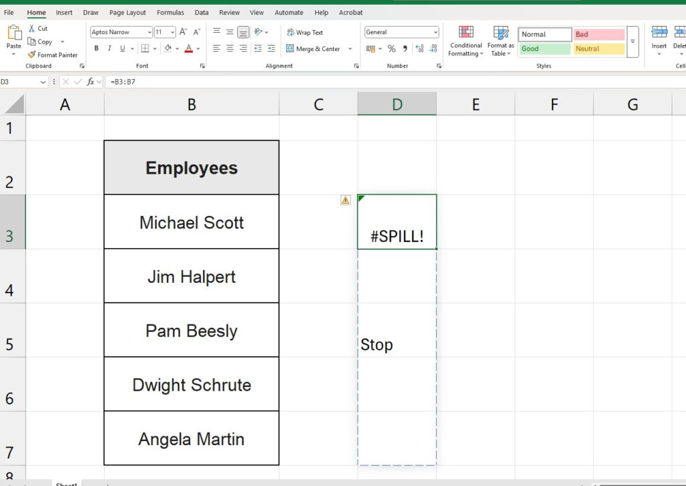Screen dimensions: 686x486
Task: Open the Number Format dropdown showing General
Action: [x=401, y=31]
